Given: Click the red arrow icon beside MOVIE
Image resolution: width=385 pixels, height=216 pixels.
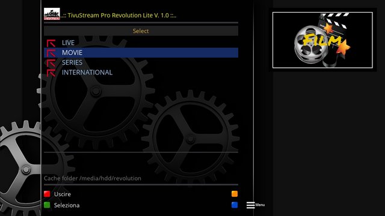Looking at the screenshot, I should pos(51,53).
